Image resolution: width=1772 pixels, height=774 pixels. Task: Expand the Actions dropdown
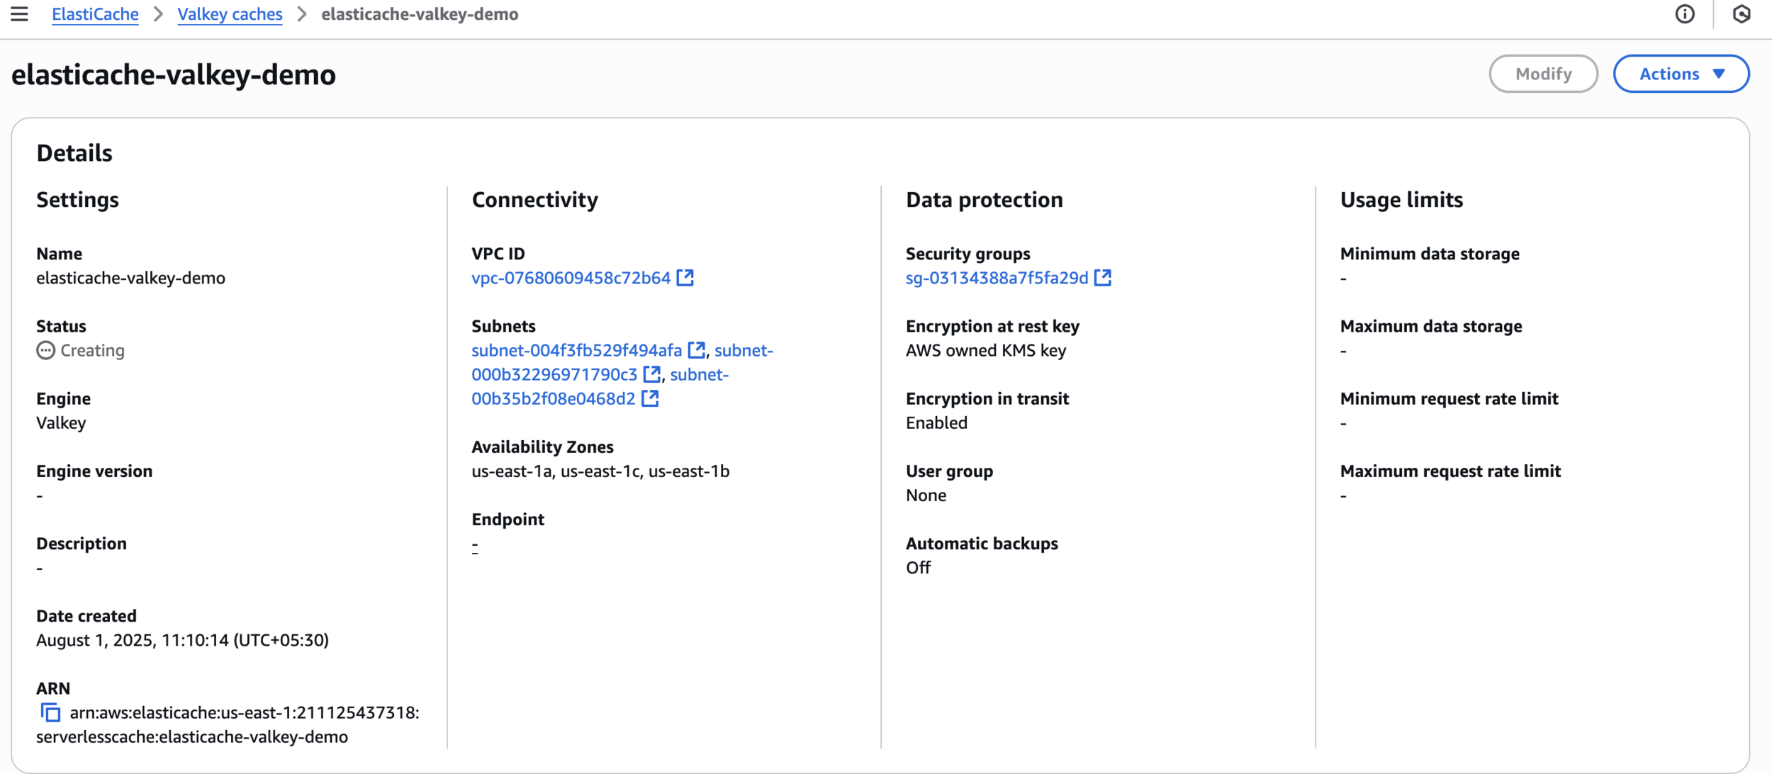(1681, 74)
